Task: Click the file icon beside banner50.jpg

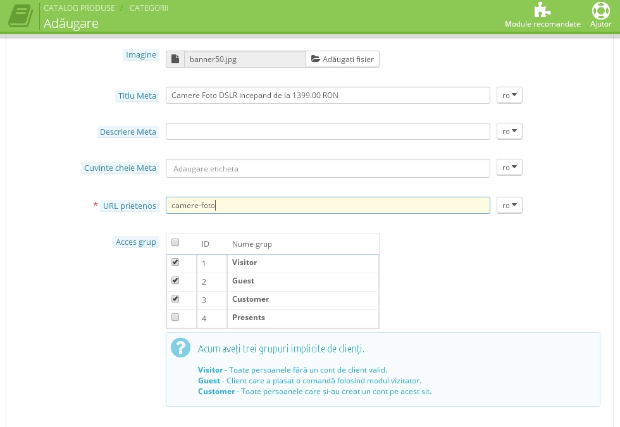Action: (x=175, y=59)
